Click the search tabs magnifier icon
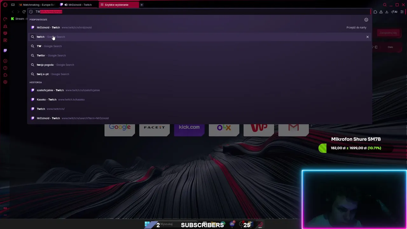 point(385,5)
